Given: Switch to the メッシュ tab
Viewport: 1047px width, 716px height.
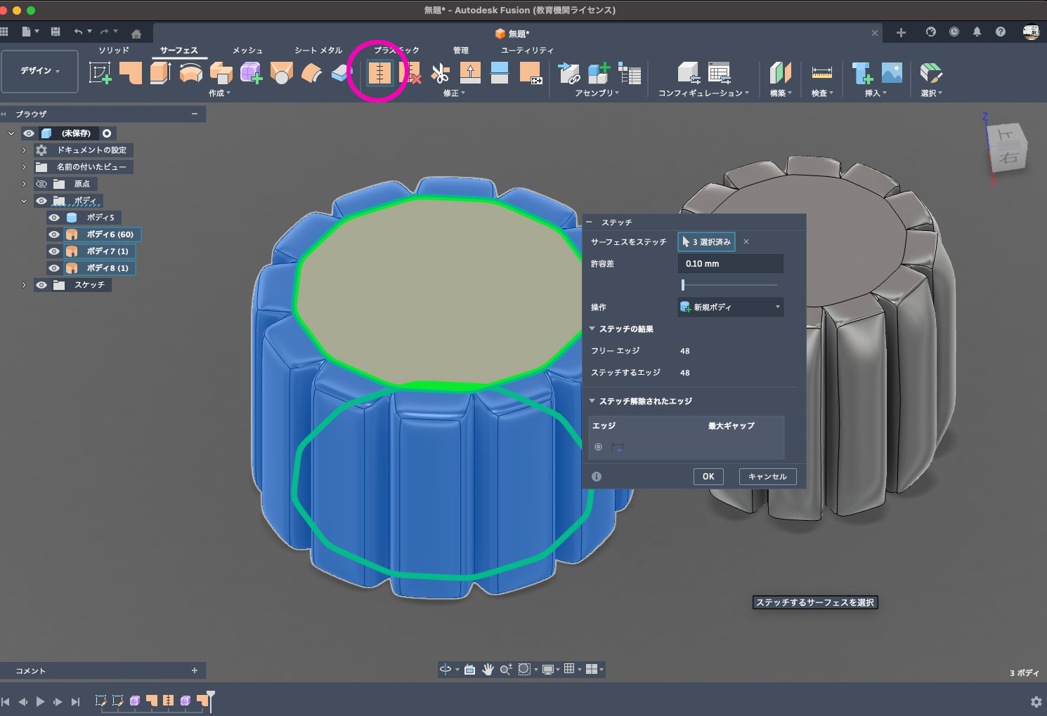Looking at the screenshot, I should click(247, 51).
